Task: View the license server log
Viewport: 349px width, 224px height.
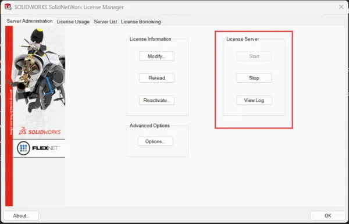Action: 254,100
